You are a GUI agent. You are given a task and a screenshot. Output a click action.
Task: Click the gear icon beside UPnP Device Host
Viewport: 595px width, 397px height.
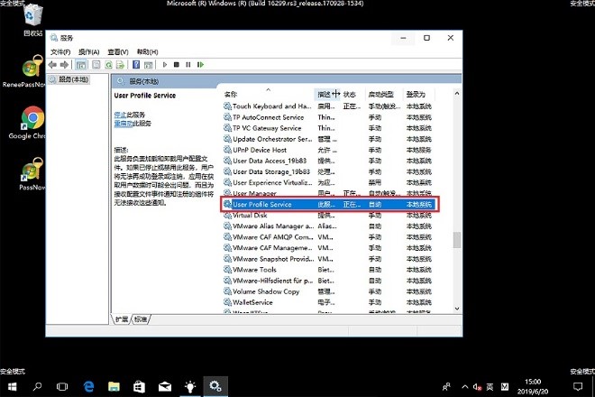coord(227,150)
